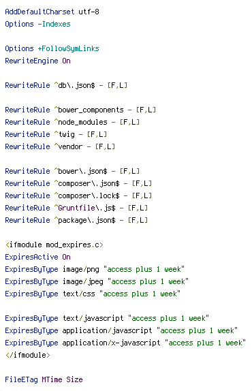Place cursor on RewriteEngine On line
The height and width of the screenshot is (391, 252).
(37, 61)
